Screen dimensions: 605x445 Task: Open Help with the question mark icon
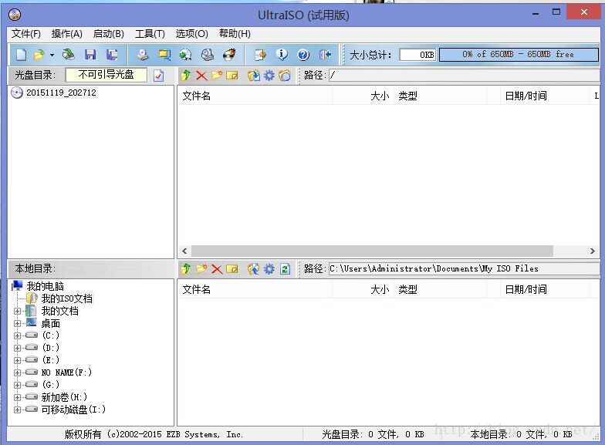pyautogui.click(x=303, y=55)
